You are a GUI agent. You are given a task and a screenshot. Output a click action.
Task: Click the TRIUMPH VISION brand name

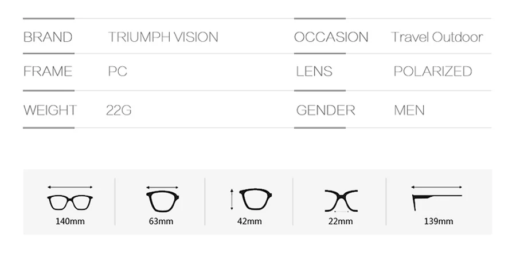pos(163,37)
